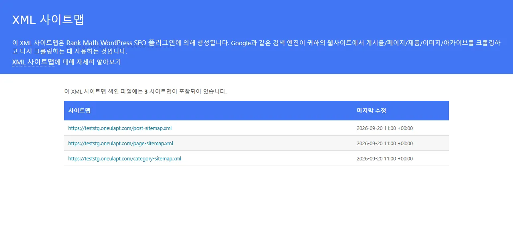Image resolution: width=513 pixels, height=248 pixels.
Task: Select the category-sitemap last modified date
Action: [x=385, y=159]
